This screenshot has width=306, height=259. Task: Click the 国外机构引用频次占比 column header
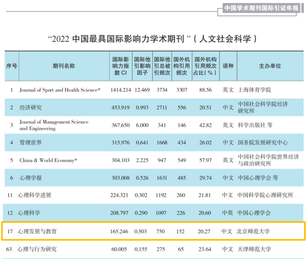pos(205,66)
